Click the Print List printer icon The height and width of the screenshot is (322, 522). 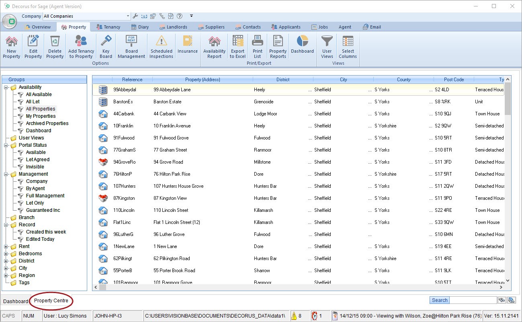click(x=258, y=41)
